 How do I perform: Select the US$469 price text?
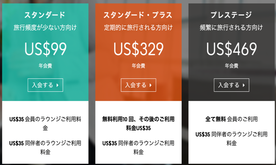[x=232, y=49]
